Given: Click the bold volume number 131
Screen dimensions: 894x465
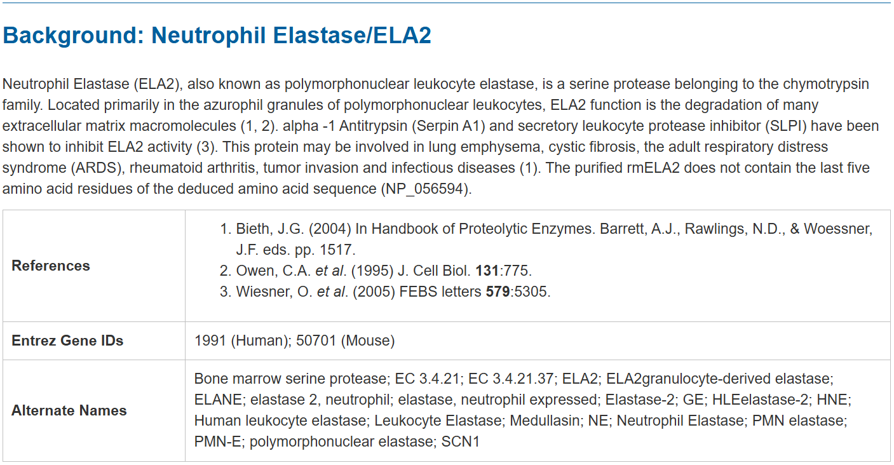Looking at the screenshot, I should point(487,271).
